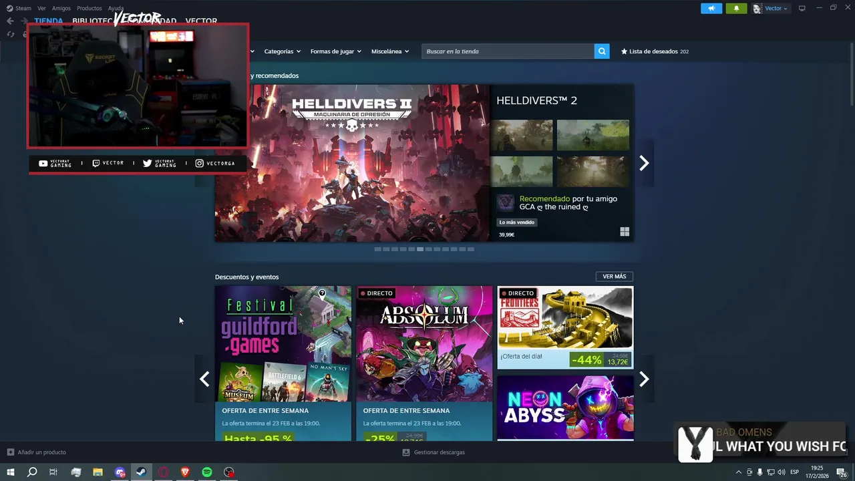Click the Steam taskbar icon
Viewport: 855px width, 481px height.
[141, 472]
